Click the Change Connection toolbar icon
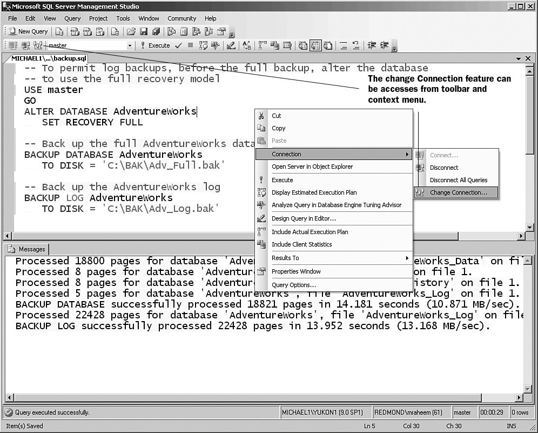The width and height of the screenshot is (538, 433). [x=38, y=45]
